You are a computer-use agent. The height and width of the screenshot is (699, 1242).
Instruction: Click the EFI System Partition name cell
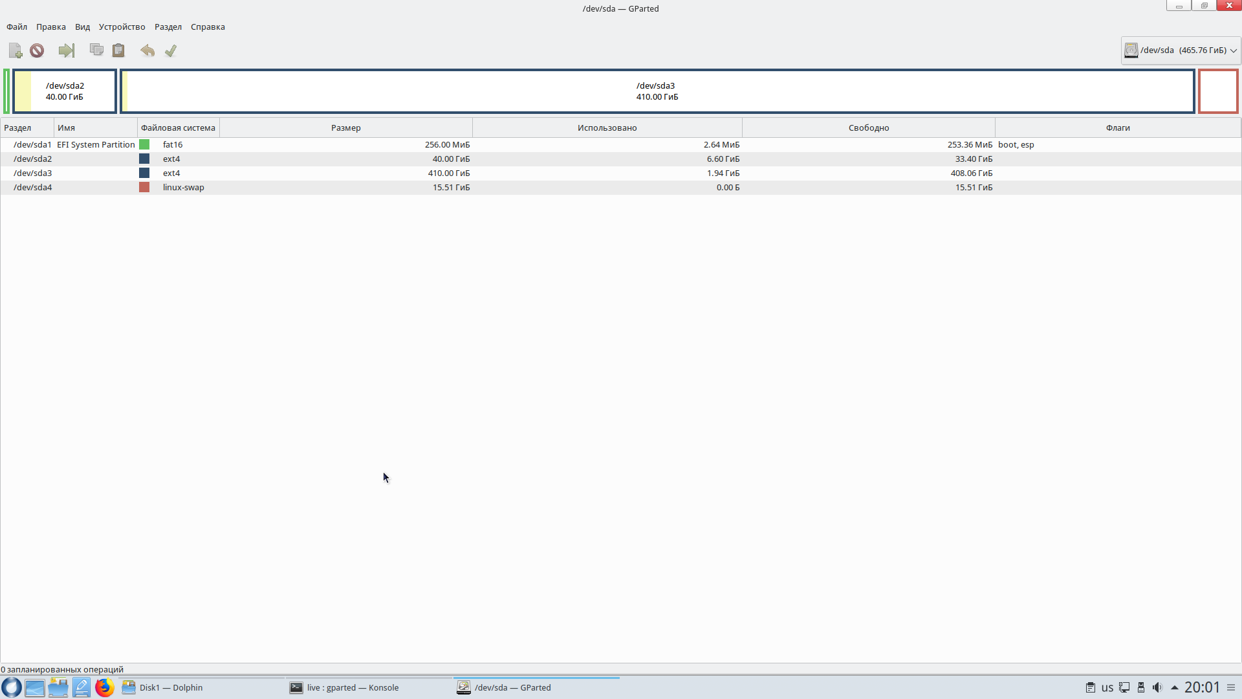pos(96,144)
